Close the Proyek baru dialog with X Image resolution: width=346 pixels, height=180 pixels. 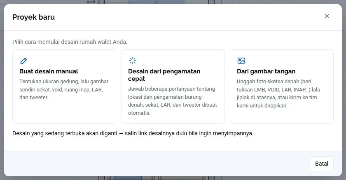327,16
